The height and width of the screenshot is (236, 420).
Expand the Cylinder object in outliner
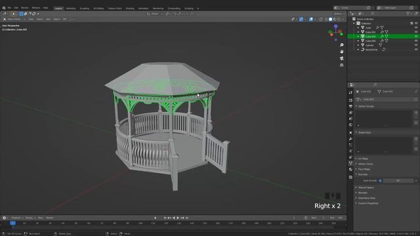coord(358,45)
